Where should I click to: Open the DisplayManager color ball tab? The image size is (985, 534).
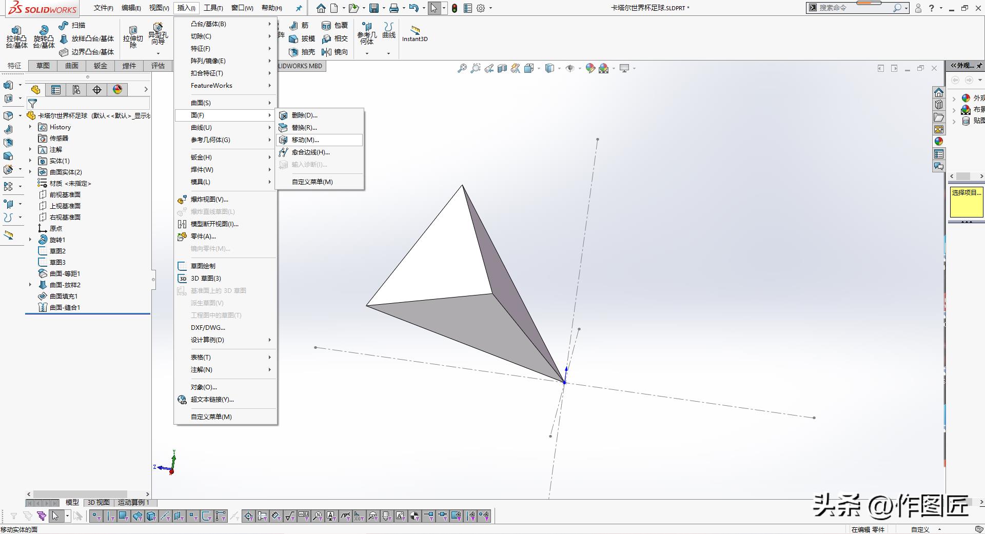(x=117, y=90)
